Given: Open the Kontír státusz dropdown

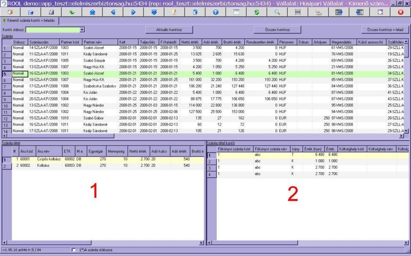Looking at the screenshot, I should (x=82, y=30).
